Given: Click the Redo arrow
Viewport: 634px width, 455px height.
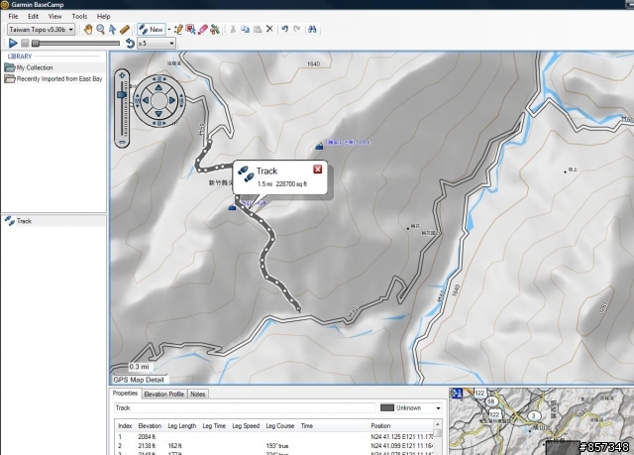Looking at the screenshot, I should pyautogui.click(x=297, y=29).
